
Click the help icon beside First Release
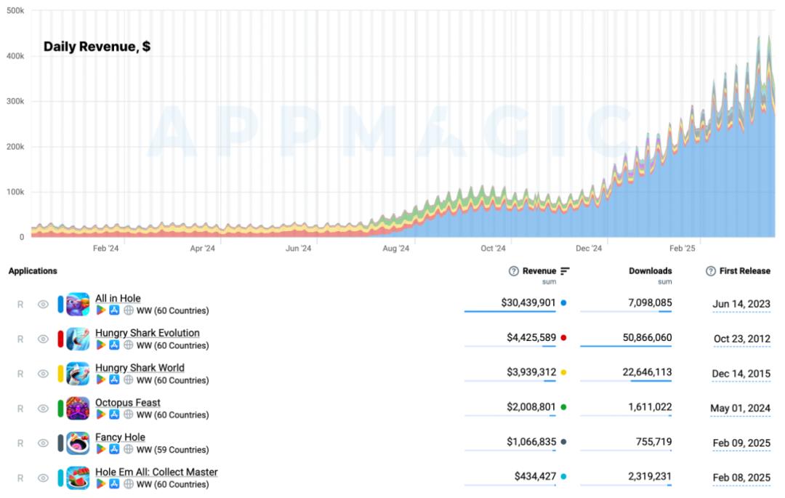pyautogui.click(x=711, y=271)
